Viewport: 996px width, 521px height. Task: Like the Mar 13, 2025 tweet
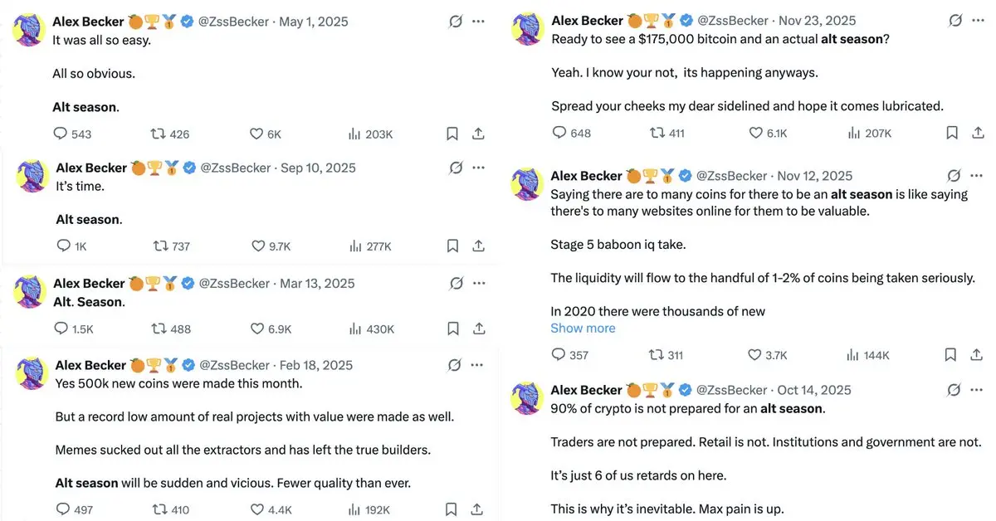click(271, 329)
